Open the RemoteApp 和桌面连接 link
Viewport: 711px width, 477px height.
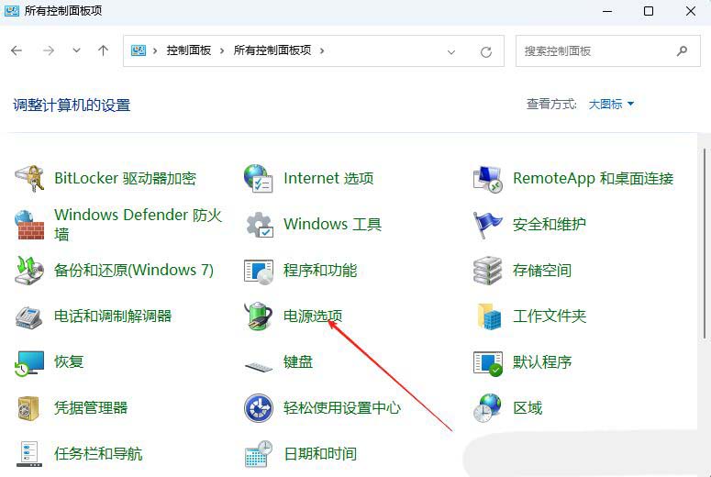pos(593,178)
